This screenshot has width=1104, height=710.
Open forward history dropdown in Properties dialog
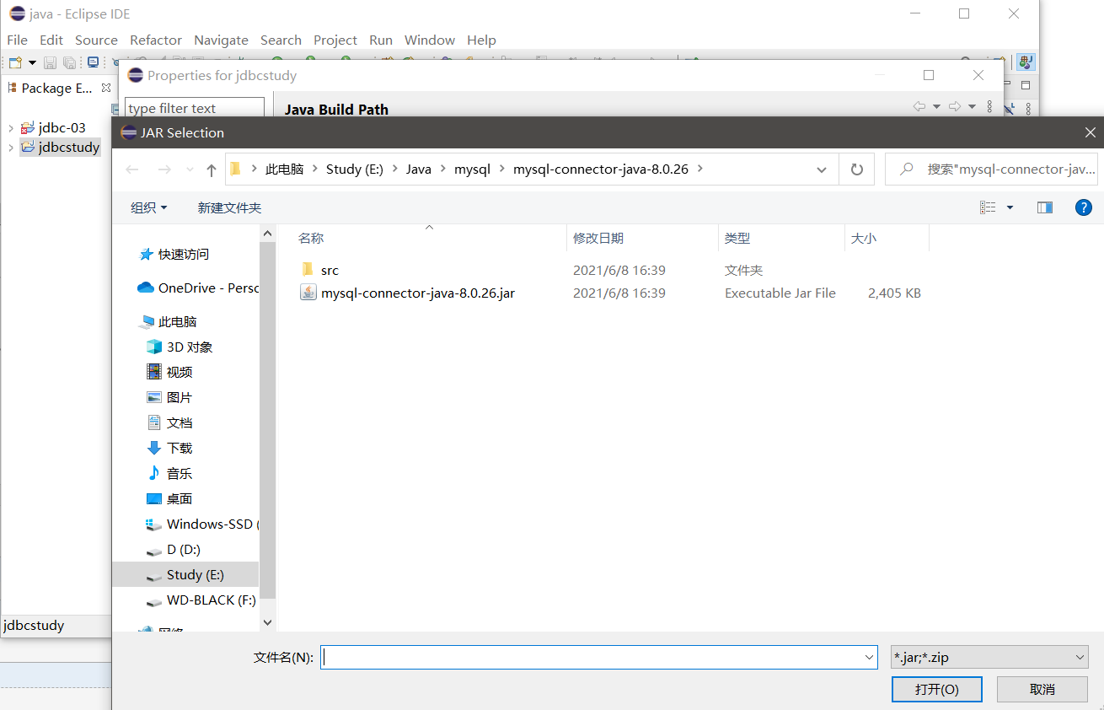[972, 107]
